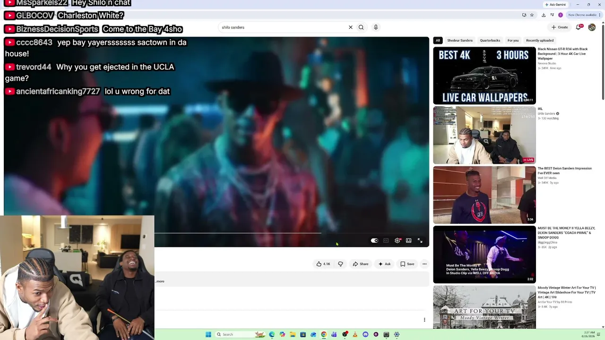Viewport: 605px width, 340px height.
Task: Open File Explorer from taskbar
Action: (x=293, y=334)
